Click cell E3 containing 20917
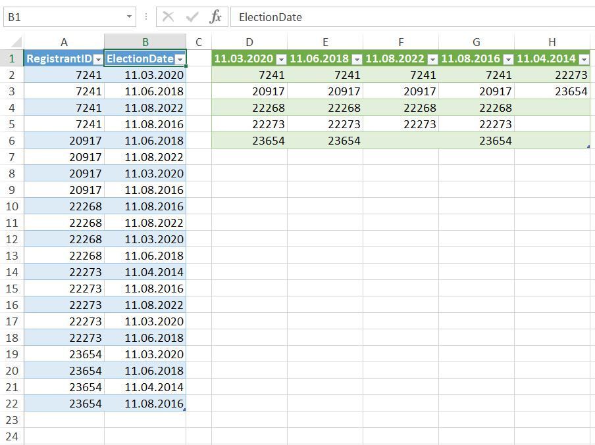 point(325,91)
